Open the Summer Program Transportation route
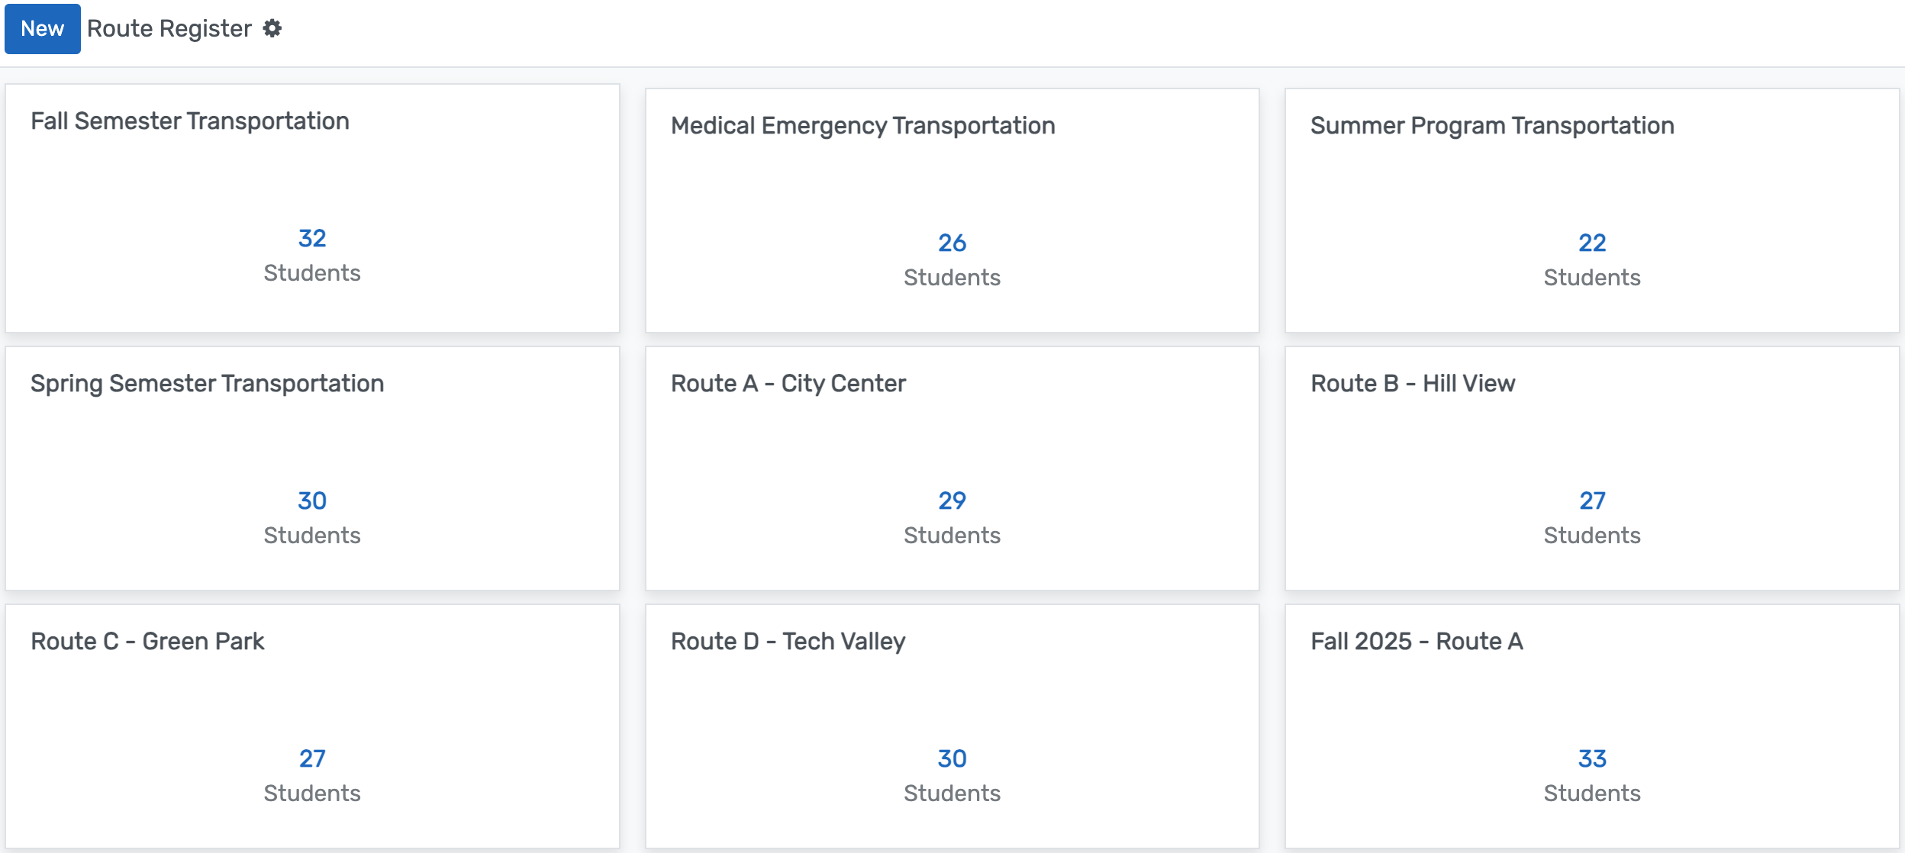Viewport: 1905px width, 853px height. 1491,125
